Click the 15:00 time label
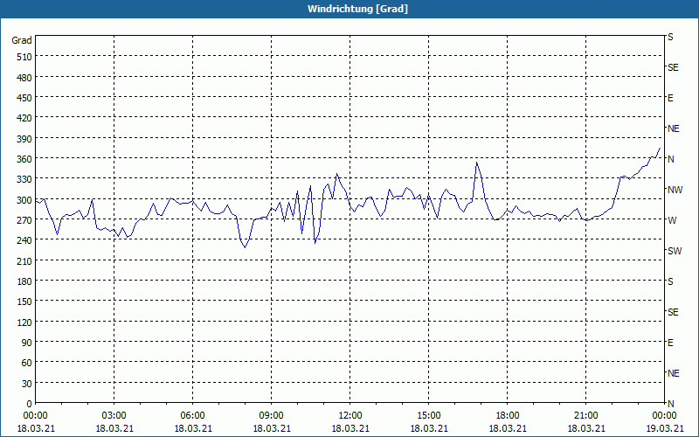 pos(429,416)
